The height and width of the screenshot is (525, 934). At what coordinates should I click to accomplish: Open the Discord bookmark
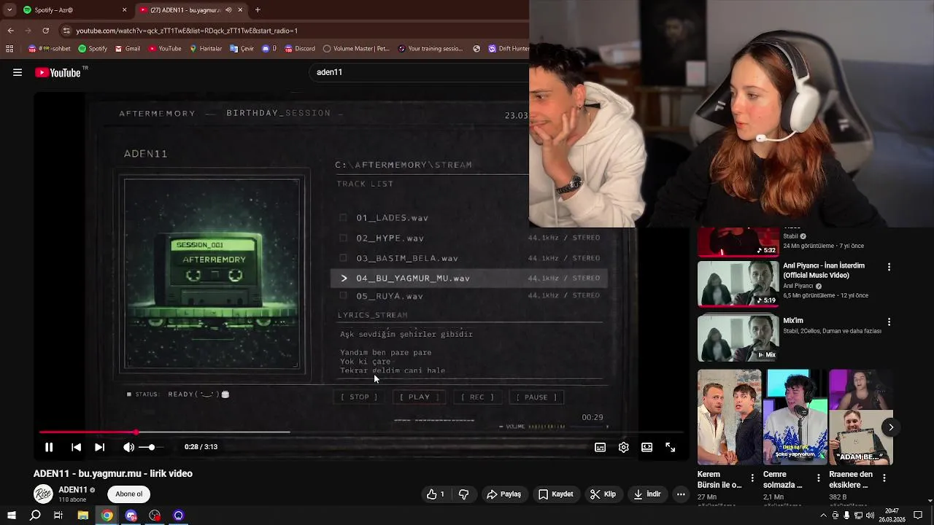click(x=300, y=49)
